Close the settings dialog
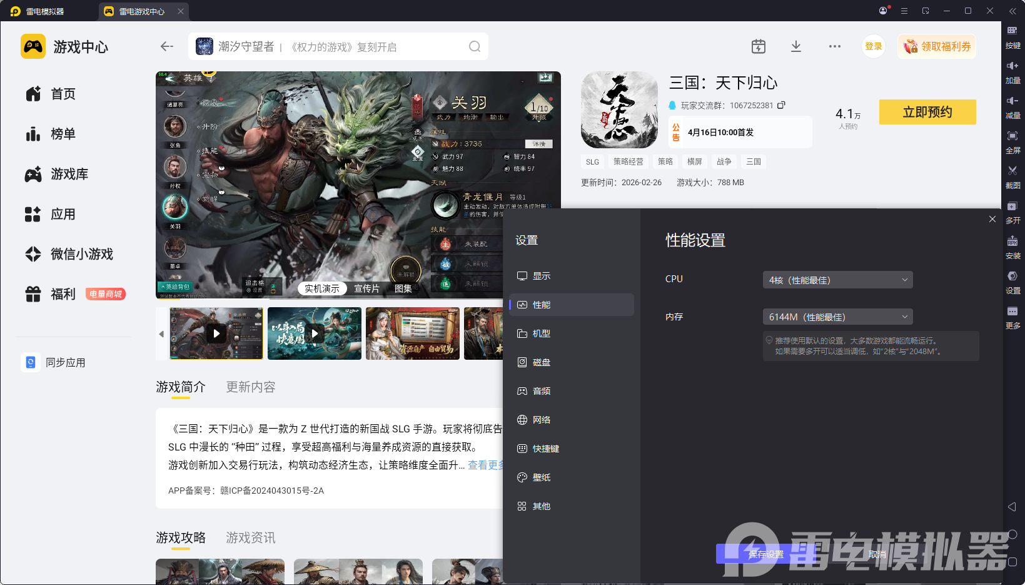The image size is (1025, 585). (x=992, y=219)
